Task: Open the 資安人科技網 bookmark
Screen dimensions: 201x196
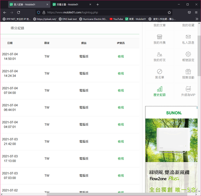Action: [162, 19]
